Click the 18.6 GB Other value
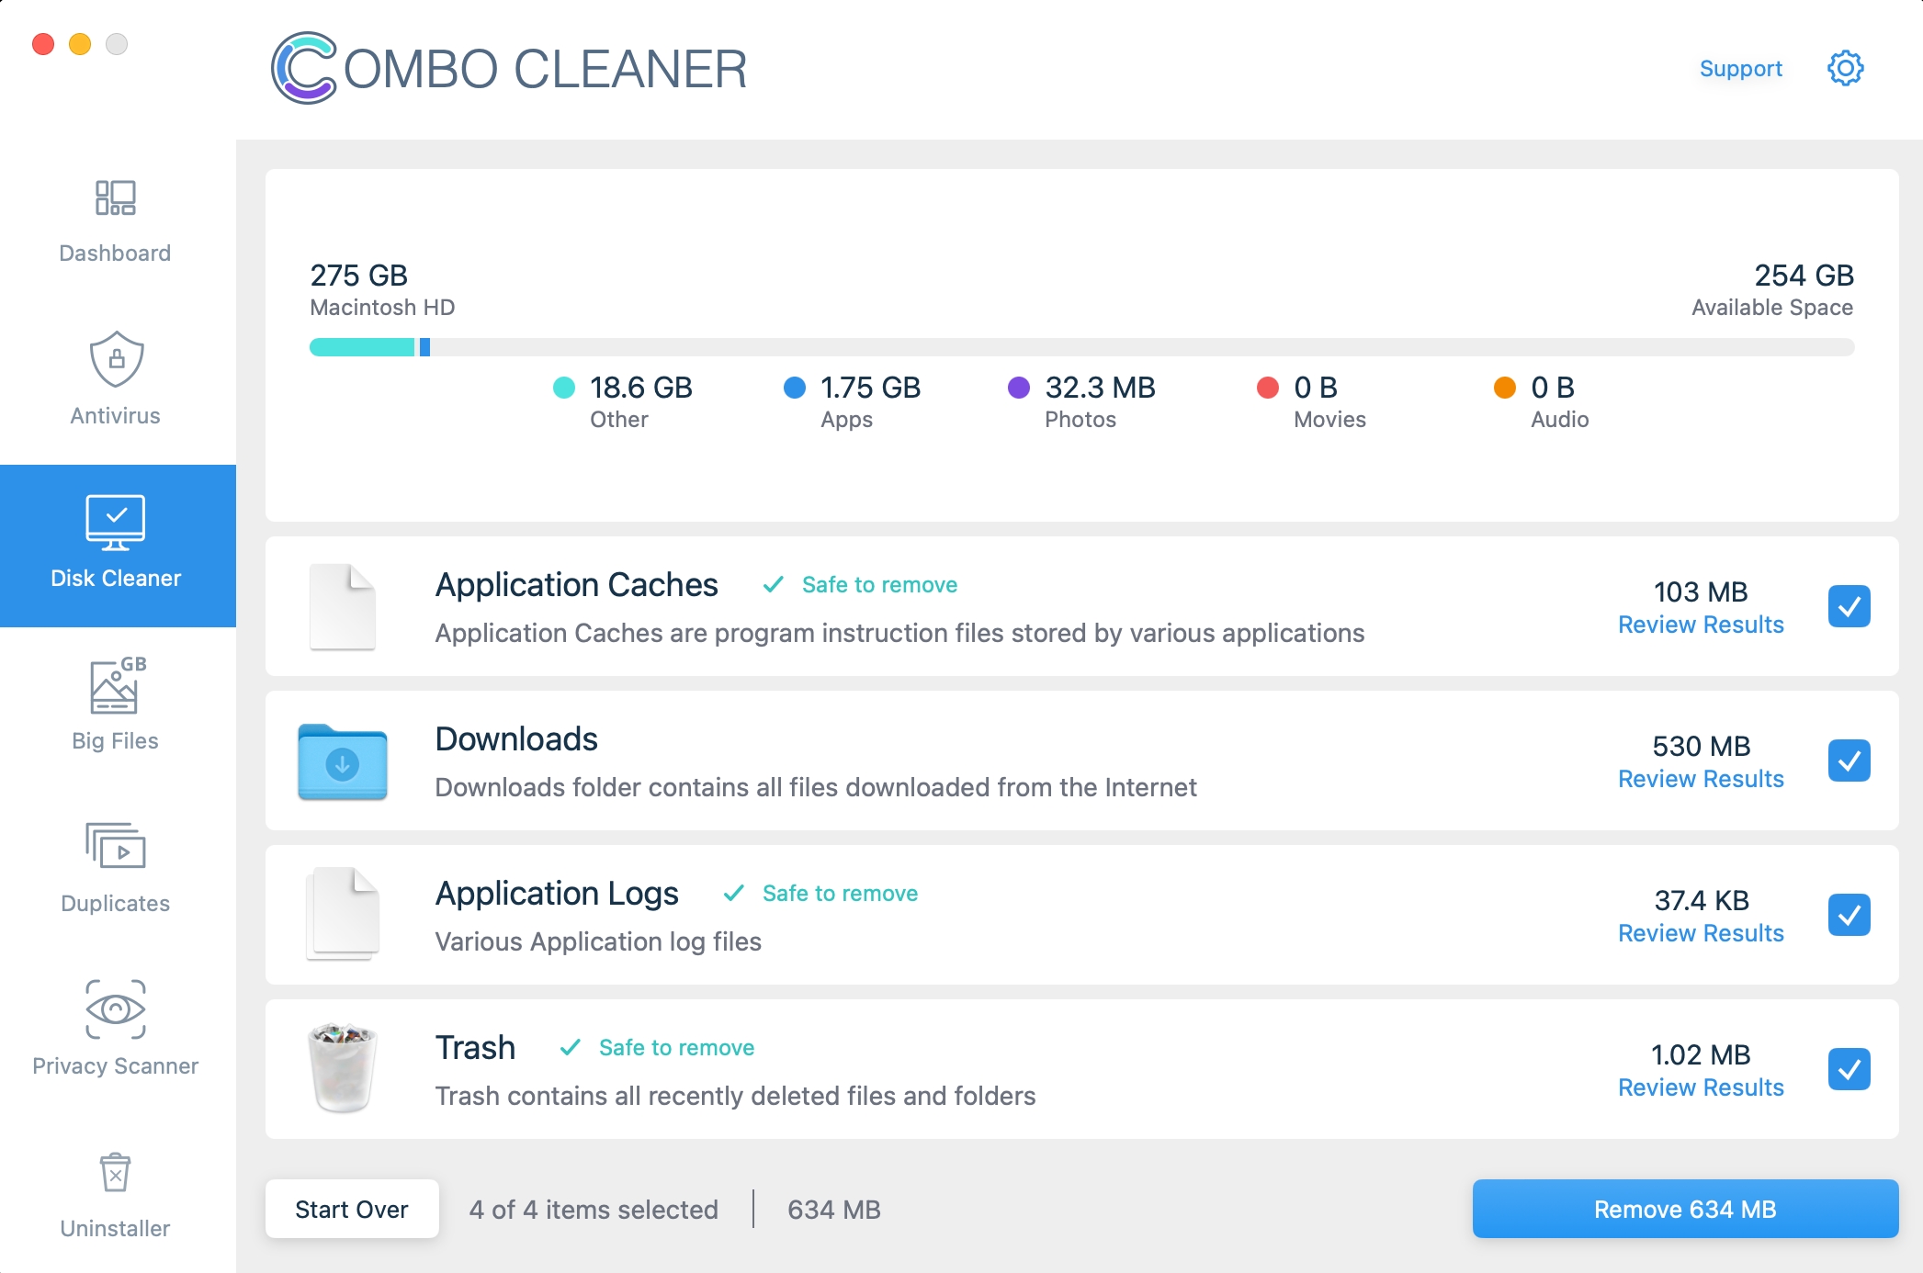The width and height of the screenshot is (1923, 1273). [640, 388]
